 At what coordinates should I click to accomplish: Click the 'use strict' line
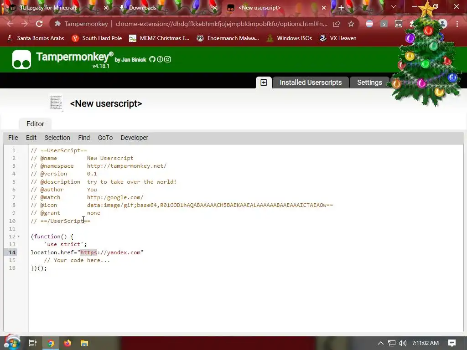pyautogui.click(x=65, y=244)
